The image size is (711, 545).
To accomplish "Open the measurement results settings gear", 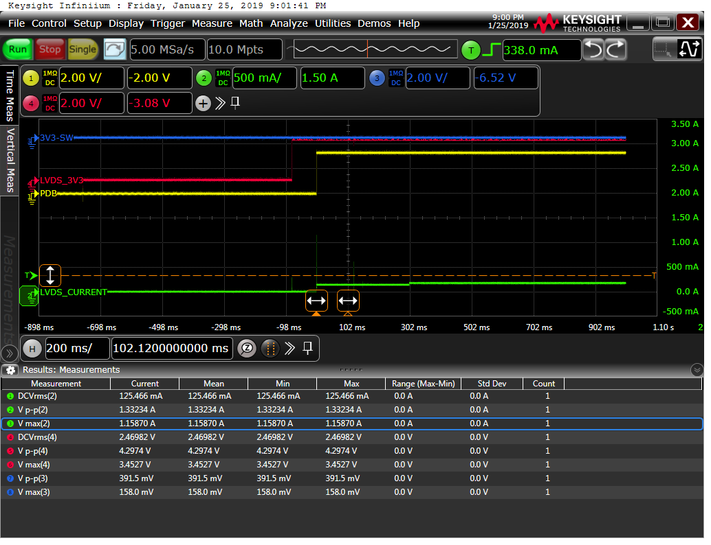I will (x=10, y=370).
